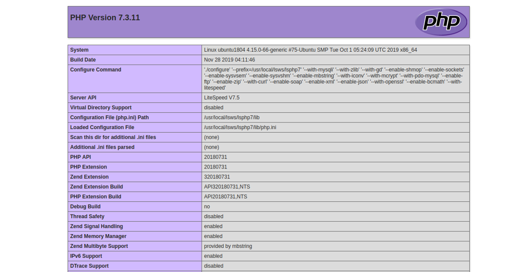Select 'API320180731,NTS' value
This screenshot has height=272, width=515.
pos(227,186)
